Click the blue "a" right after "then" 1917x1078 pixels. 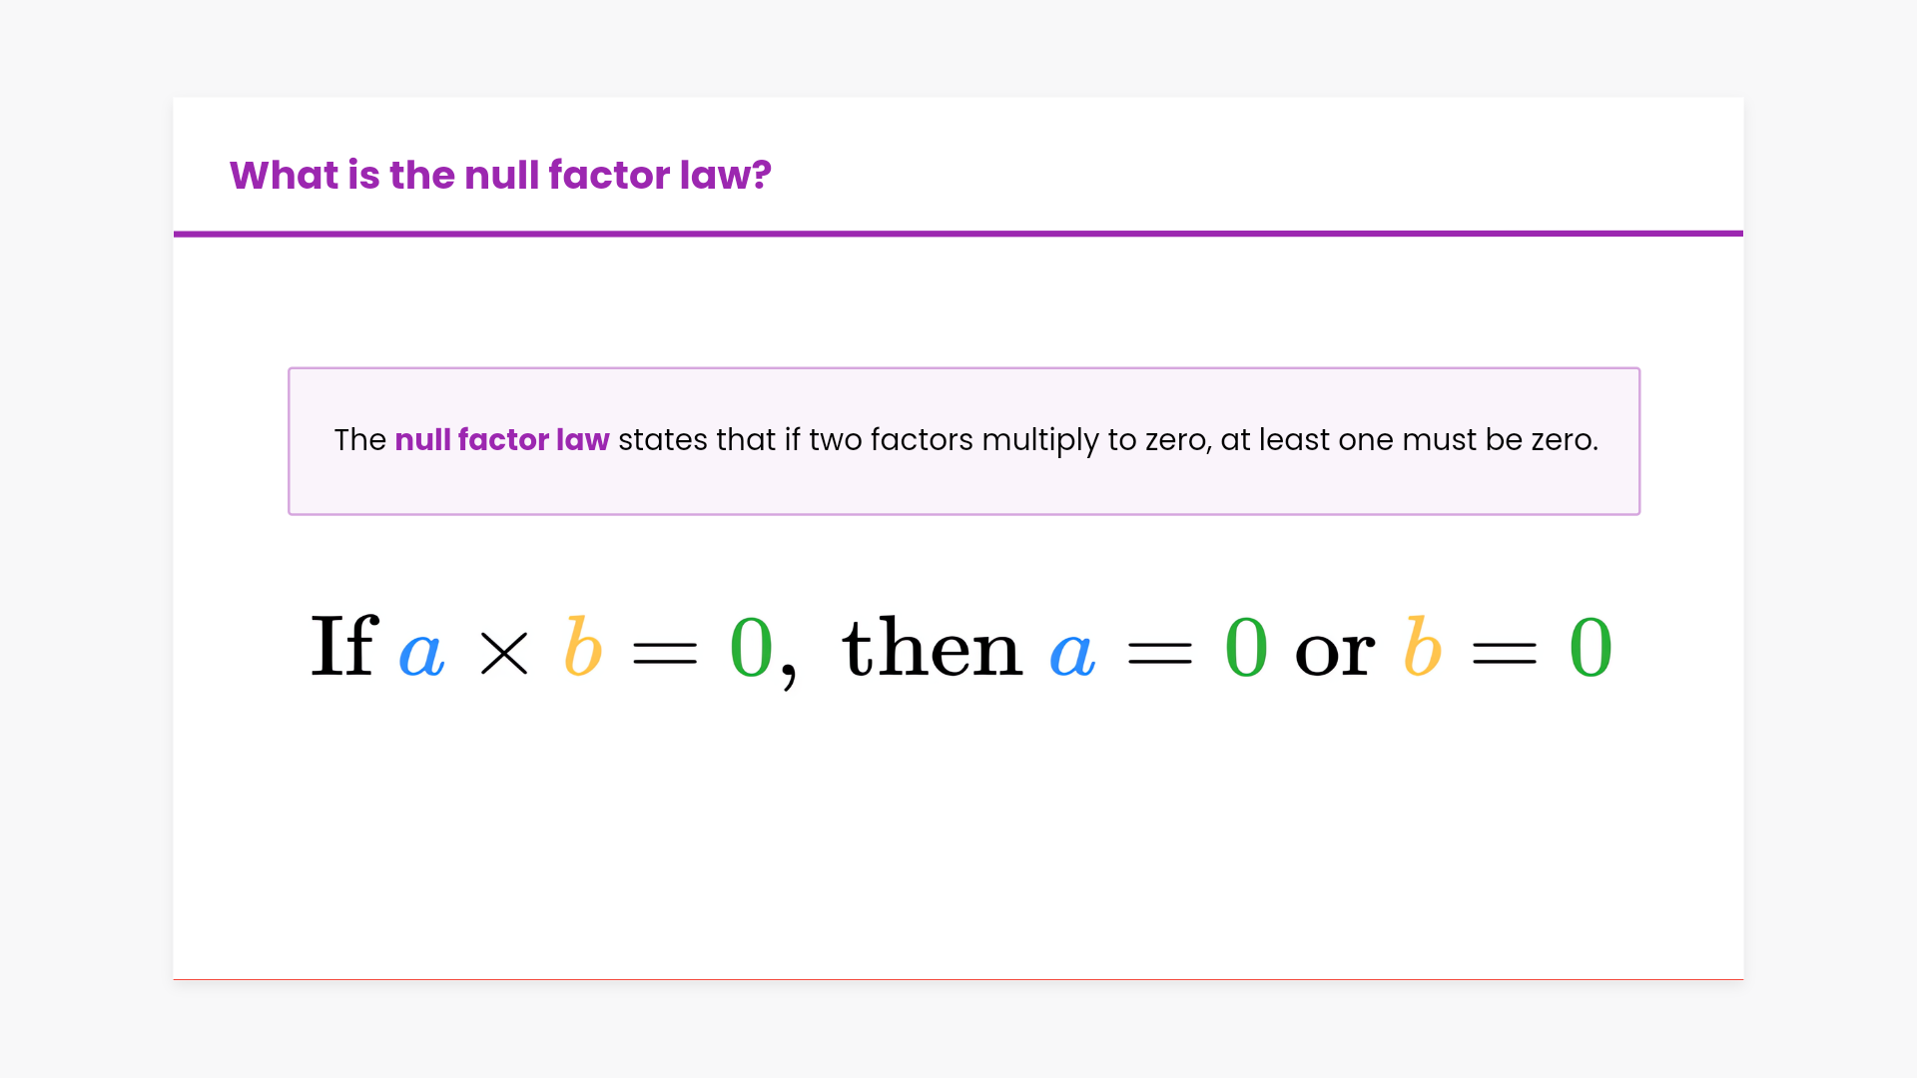click(x=1072, y=654)
